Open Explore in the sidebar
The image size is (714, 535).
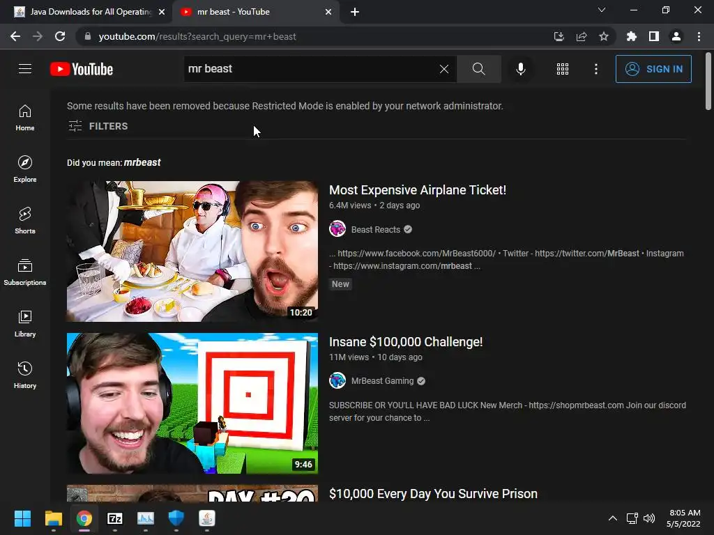(25, 169)
